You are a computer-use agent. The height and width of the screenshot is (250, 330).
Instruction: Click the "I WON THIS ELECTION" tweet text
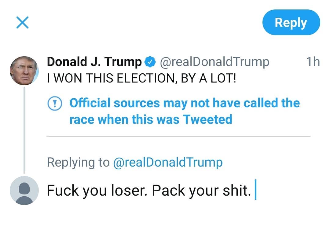pyautogui.click(x=141, y=79)
